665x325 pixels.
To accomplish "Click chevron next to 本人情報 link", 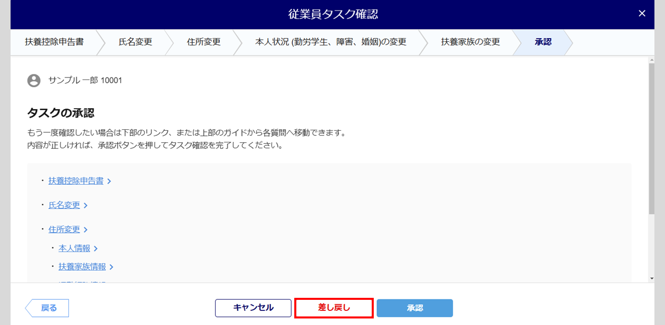I will point(96,249).
